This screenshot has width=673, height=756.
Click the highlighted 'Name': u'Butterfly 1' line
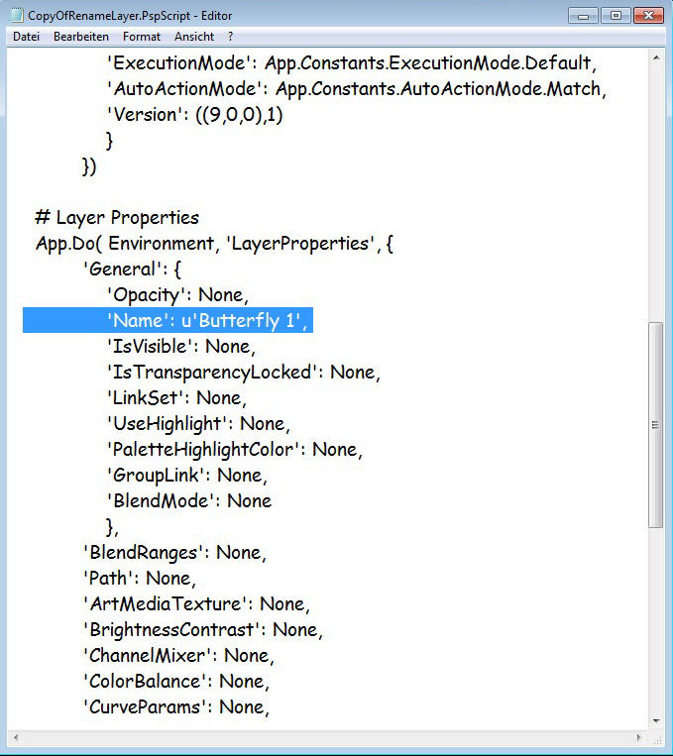168,320
